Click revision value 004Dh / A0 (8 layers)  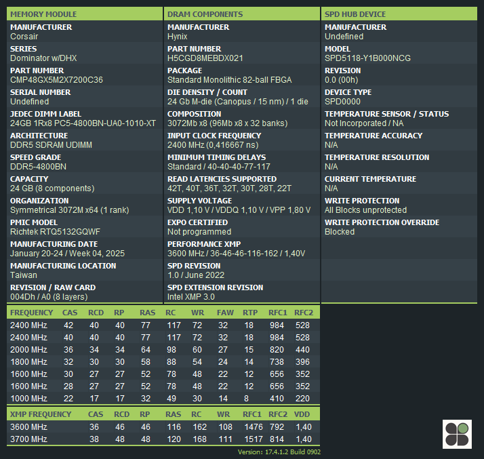click(x=49, y=297)
